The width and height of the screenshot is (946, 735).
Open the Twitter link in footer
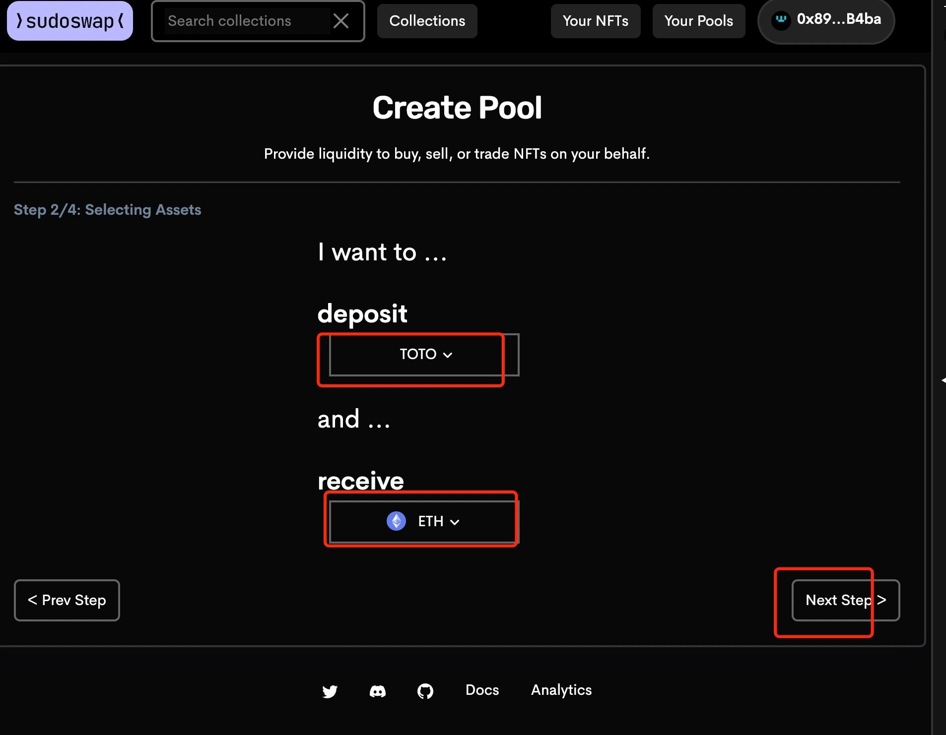(330, 691)
